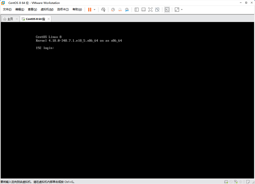This screenshot has height=184, width=255.
Task: Take a snapshot of this virtual machine
Action: click(x=113, y=10)
